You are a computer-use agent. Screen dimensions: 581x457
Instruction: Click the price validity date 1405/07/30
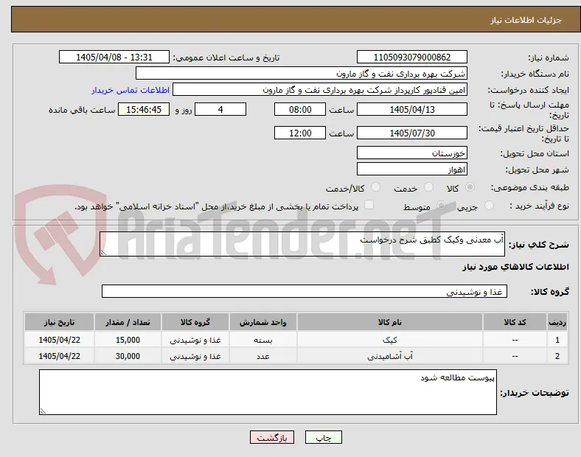click(x=411, y=133)
